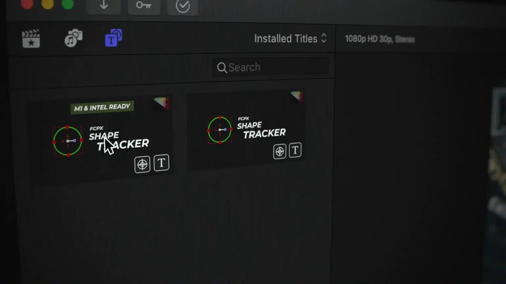Focus the Search field
The width and height of the screenshot is (506, 284).
(271, 67)
